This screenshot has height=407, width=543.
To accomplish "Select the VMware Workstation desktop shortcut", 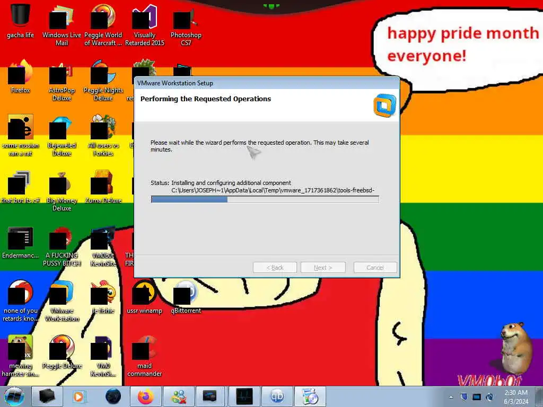I will coord(62,301).
